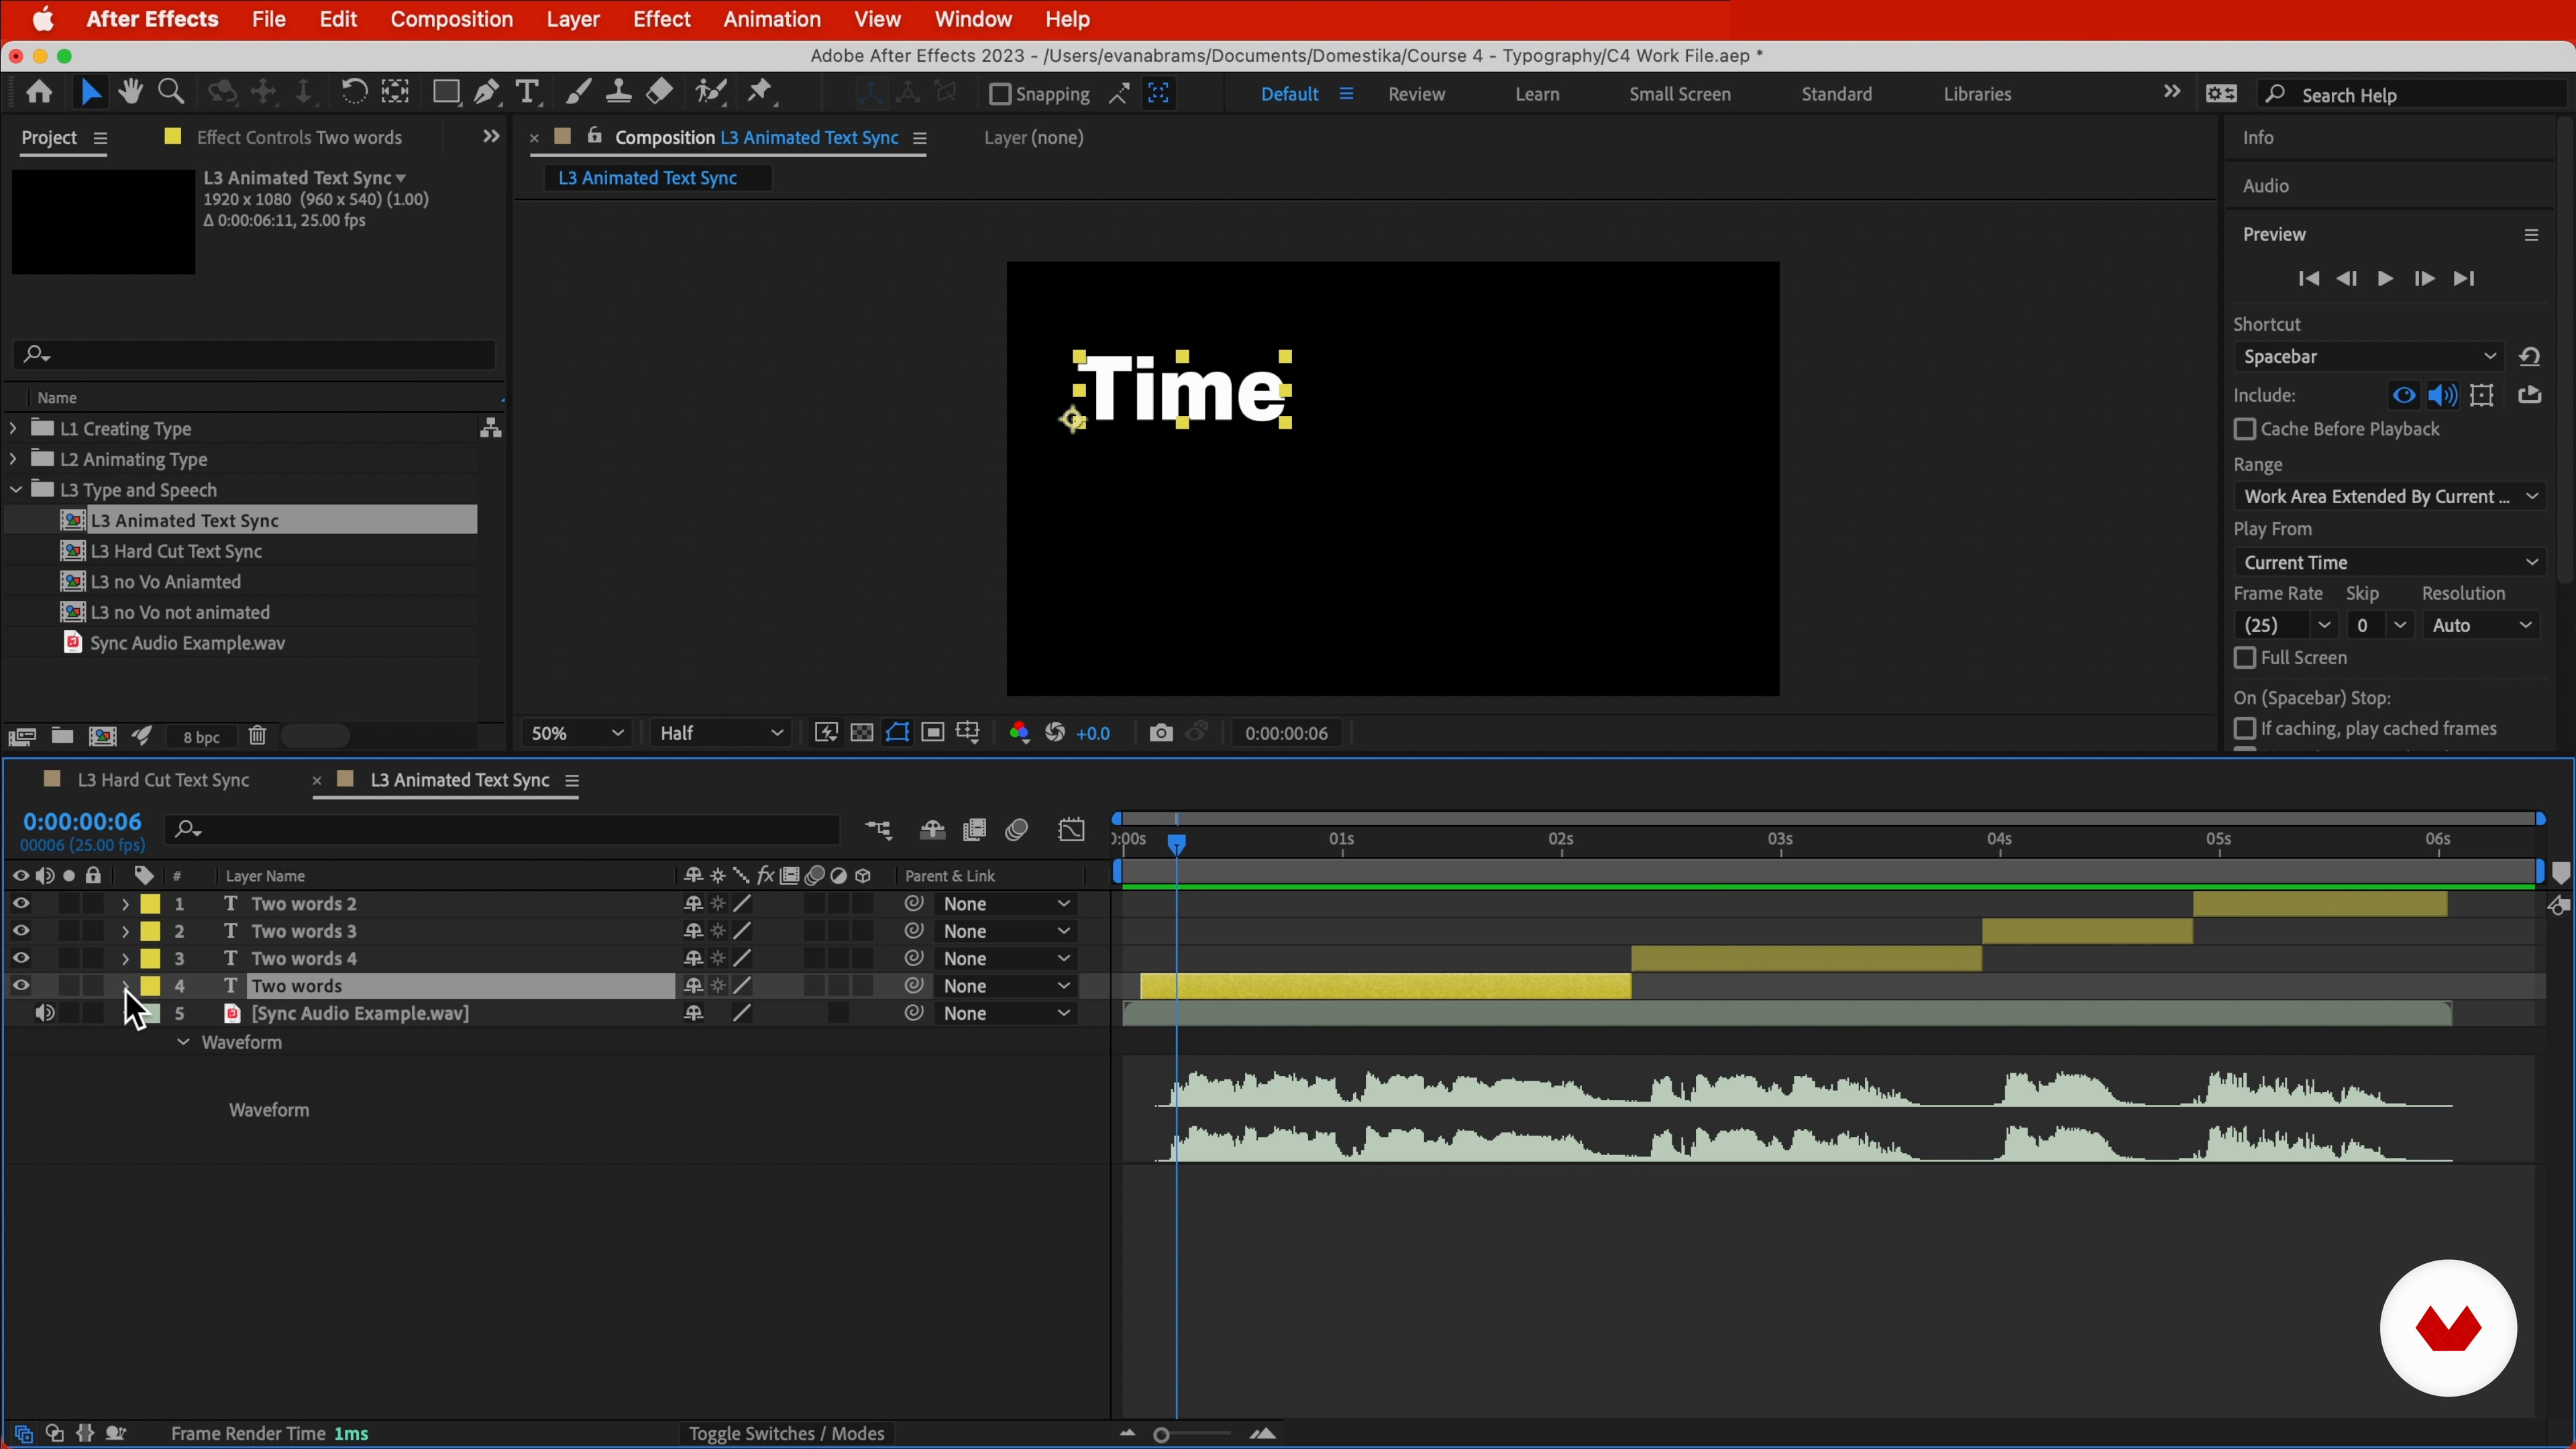Screen dimensions: 2576x1449
Task: Toggle mask and shape path visibility
Action: [897, 733]
